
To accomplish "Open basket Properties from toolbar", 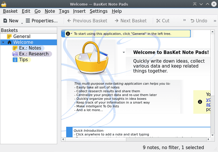I will tap(42, 21).
